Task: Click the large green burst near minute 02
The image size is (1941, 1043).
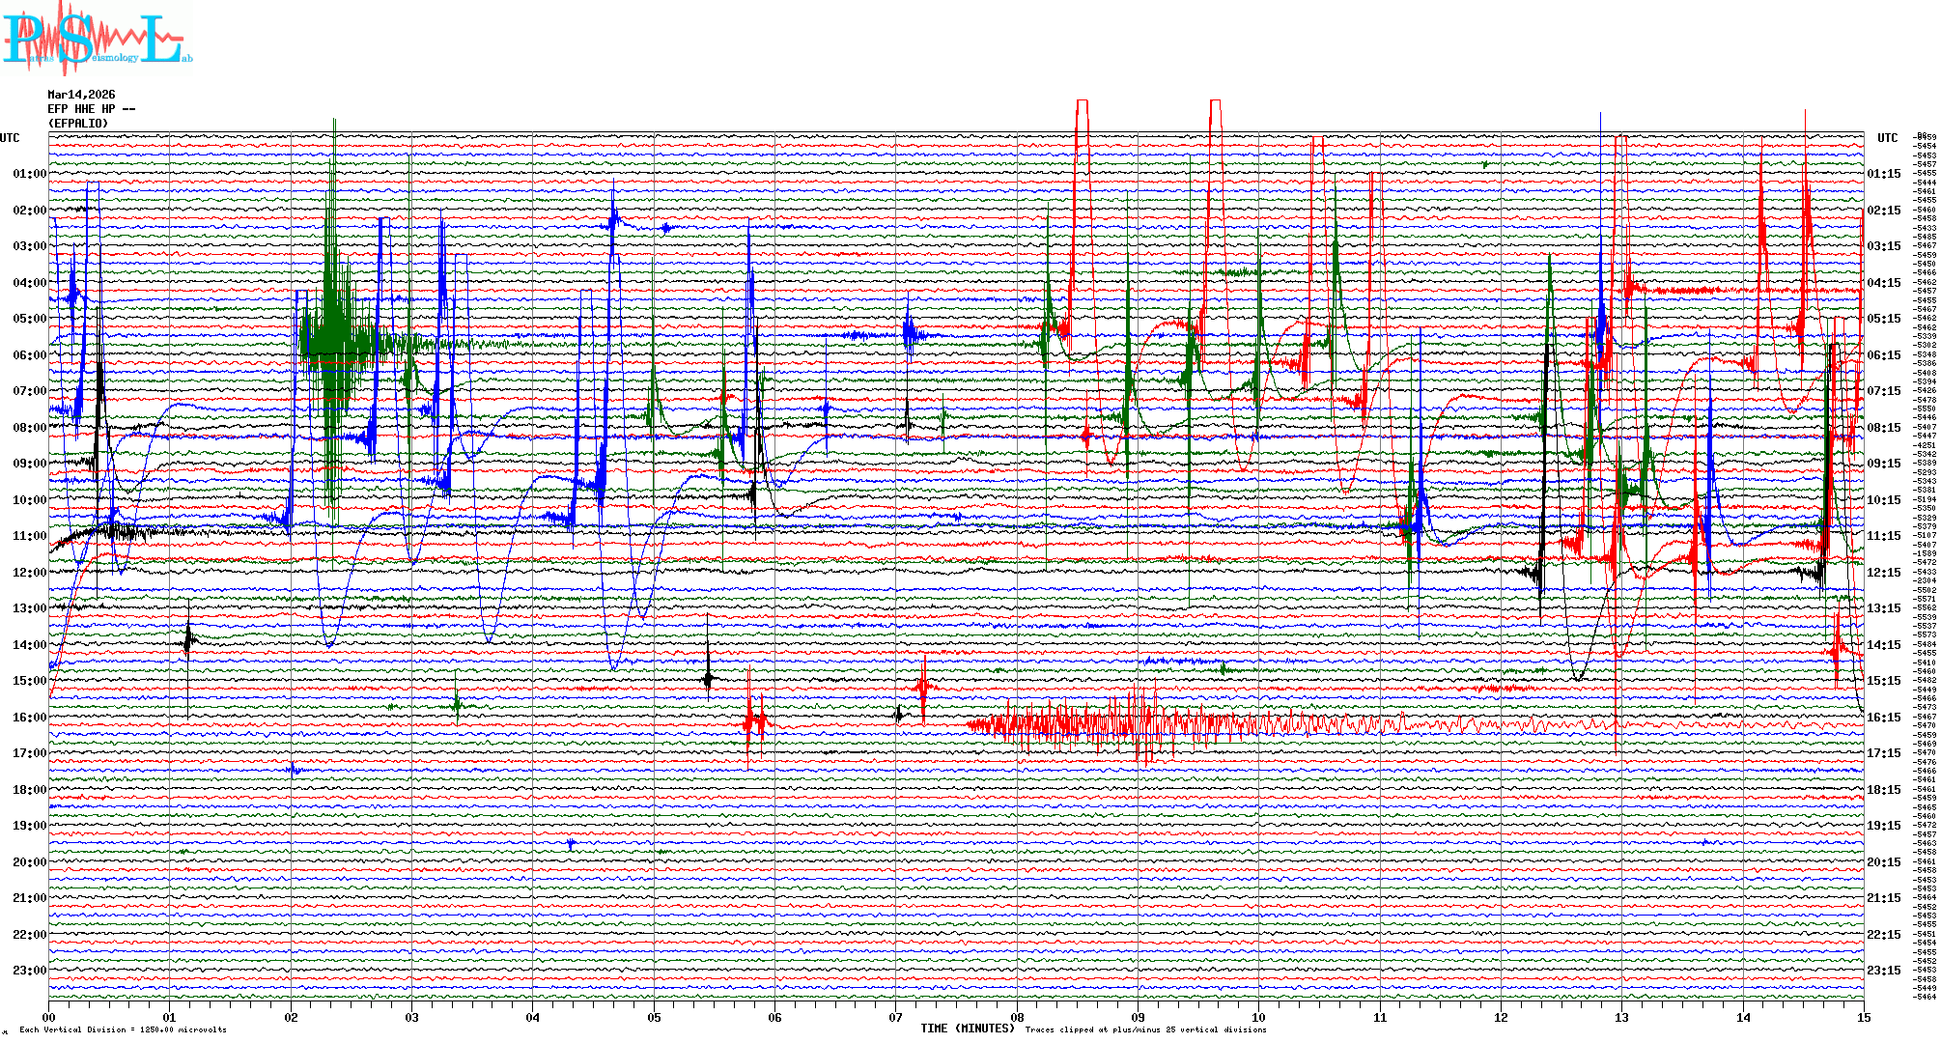Action: 333,338
